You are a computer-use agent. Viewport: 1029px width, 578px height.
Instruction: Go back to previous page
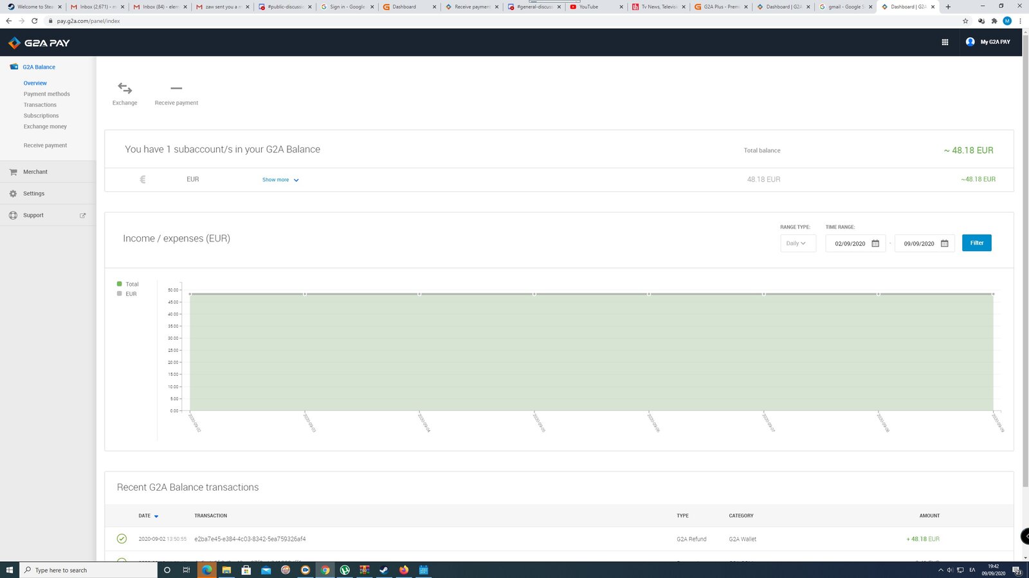tap(9, 21)
